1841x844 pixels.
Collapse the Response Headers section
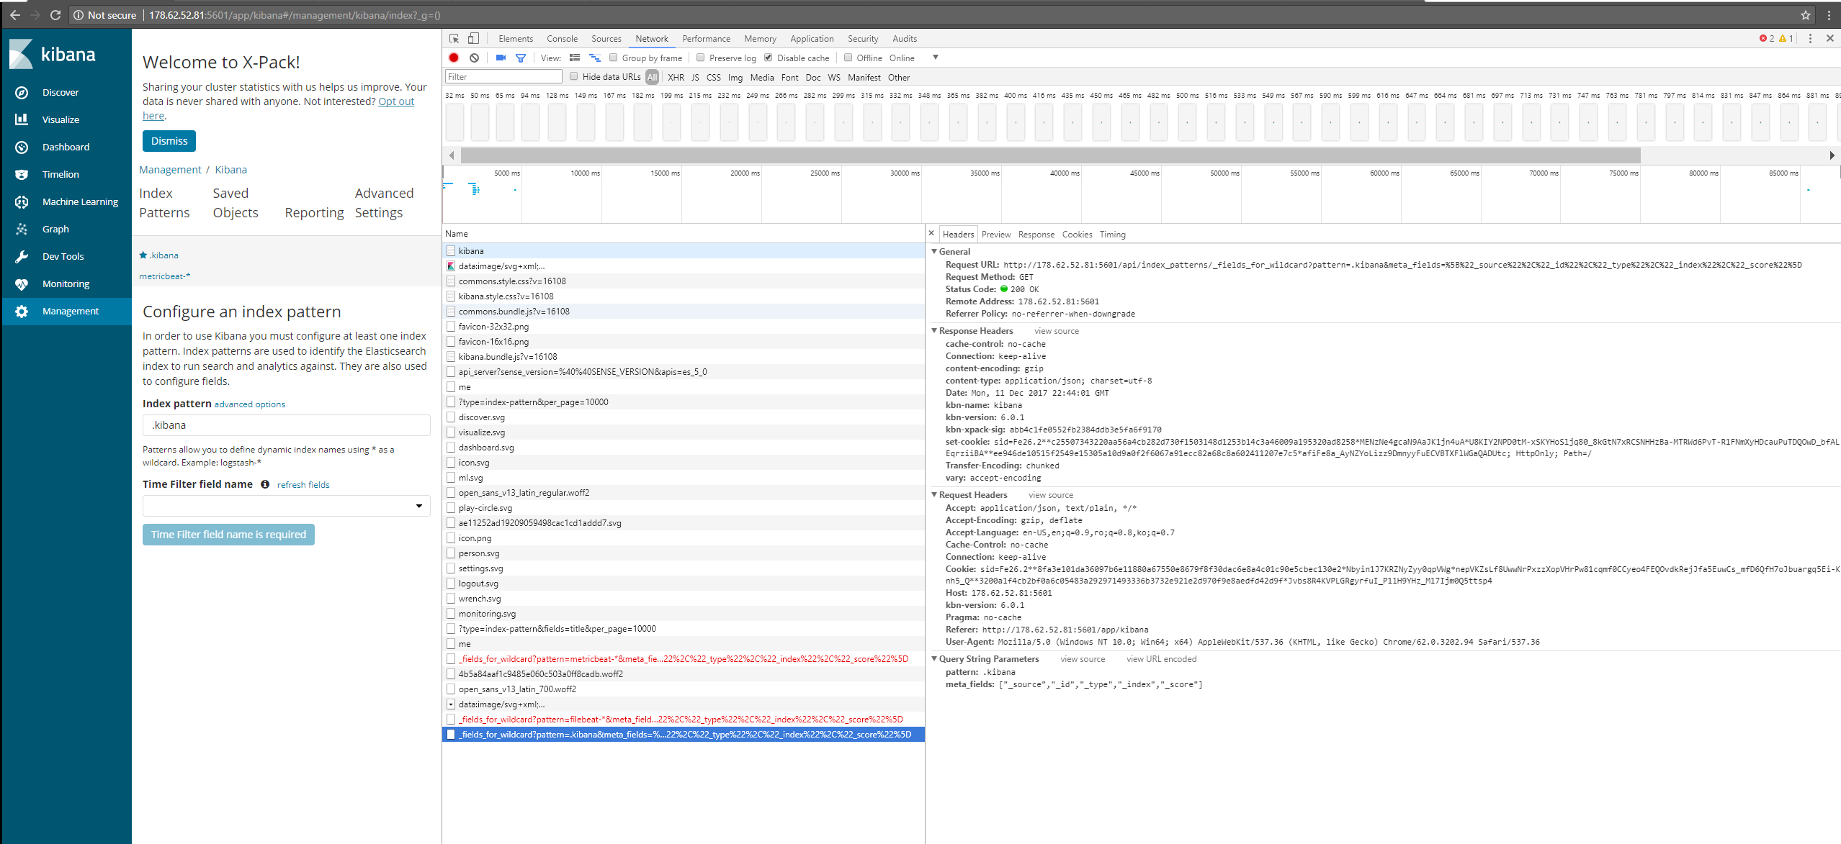[x=935, y=331]
